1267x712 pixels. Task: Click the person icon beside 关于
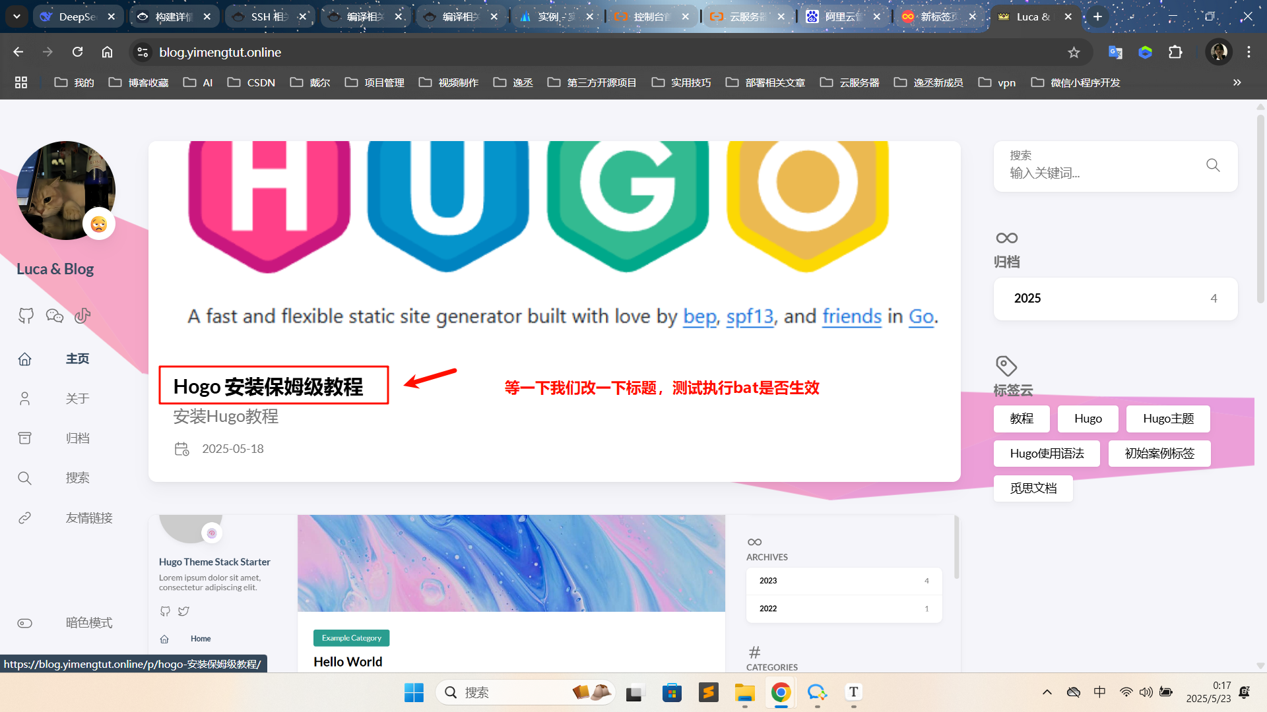tap(24, 399)
